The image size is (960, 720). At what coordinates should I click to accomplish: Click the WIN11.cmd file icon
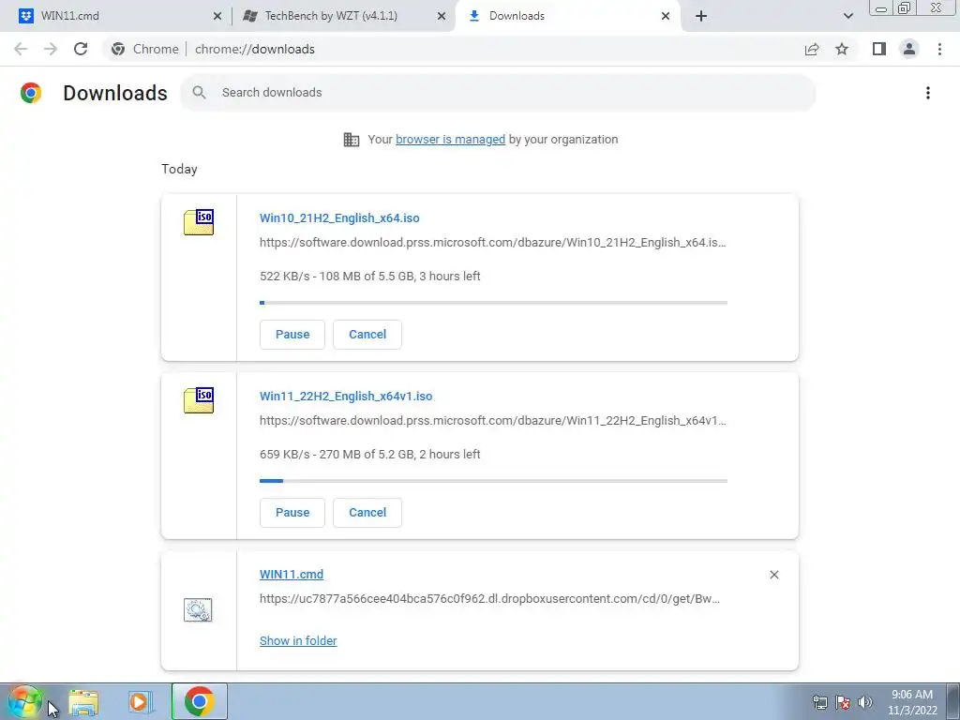click(198, 609)
